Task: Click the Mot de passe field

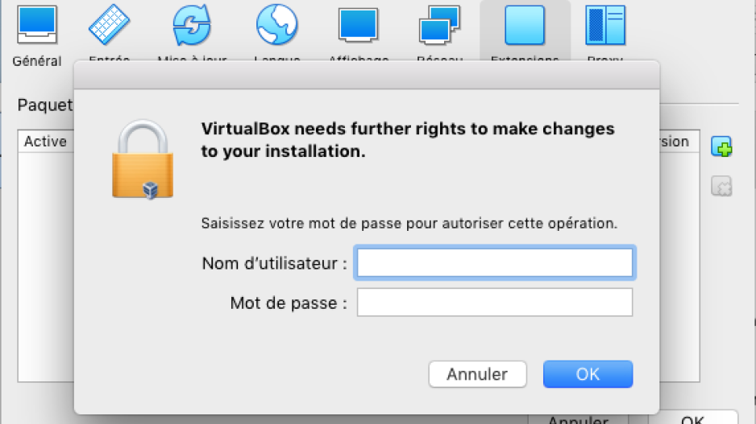Action: coord(495,303)
